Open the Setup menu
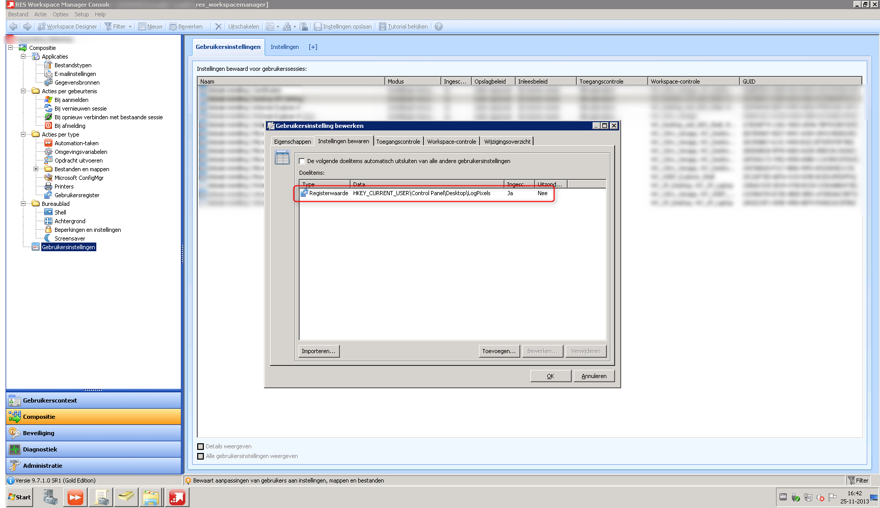Viewport: 880px width, 508px height. click(81, 14)
